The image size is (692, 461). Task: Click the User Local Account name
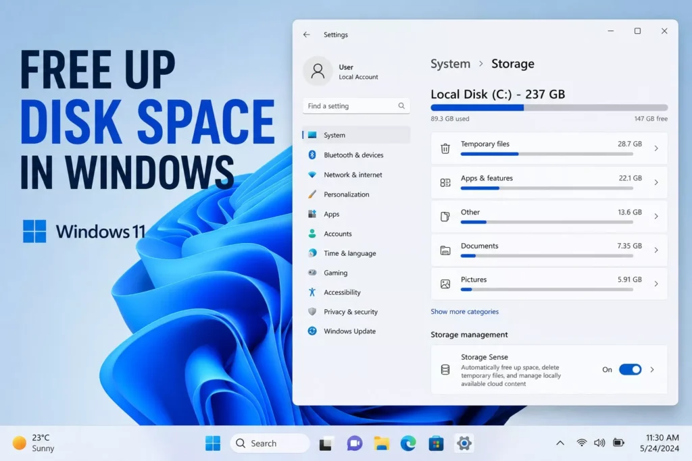click(x=358, y=72)
